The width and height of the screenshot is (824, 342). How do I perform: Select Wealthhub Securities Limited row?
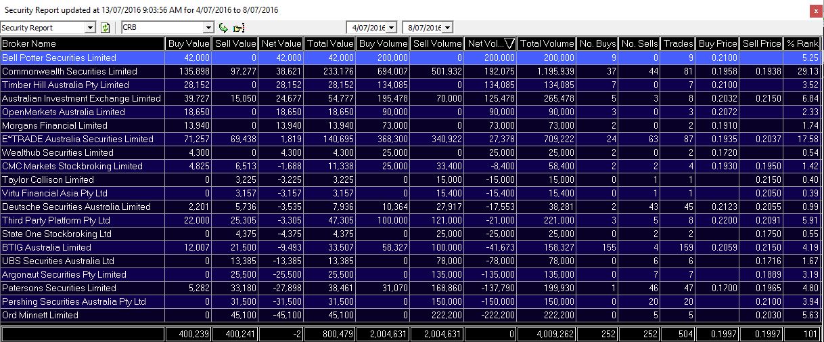point(411,153)
